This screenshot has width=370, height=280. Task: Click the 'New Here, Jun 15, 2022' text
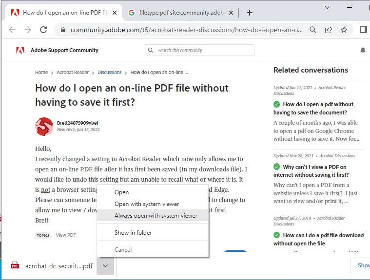(78, 130)
